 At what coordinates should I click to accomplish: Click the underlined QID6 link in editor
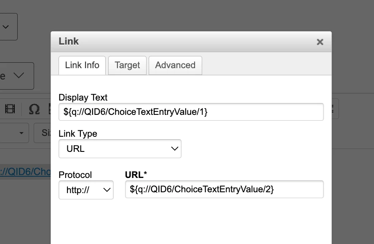tap(25, 172)
